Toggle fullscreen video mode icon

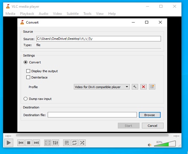click(x=48, y=143)
